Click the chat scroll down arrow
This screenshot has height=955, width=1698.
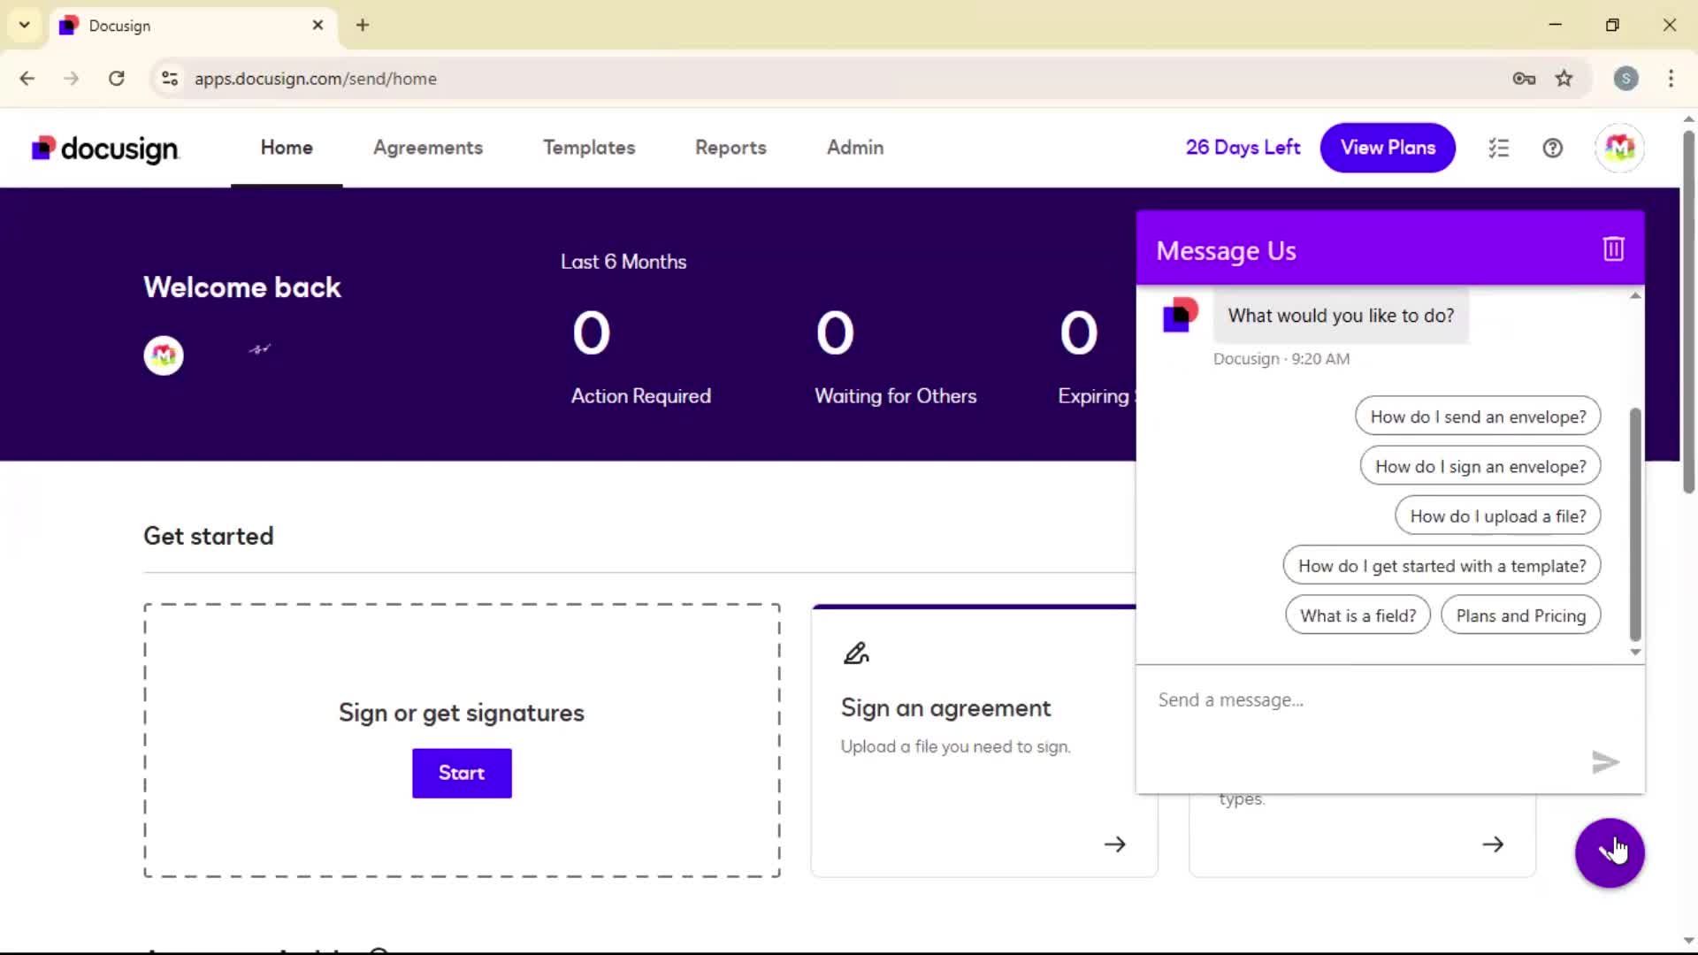pos(1635,652)
